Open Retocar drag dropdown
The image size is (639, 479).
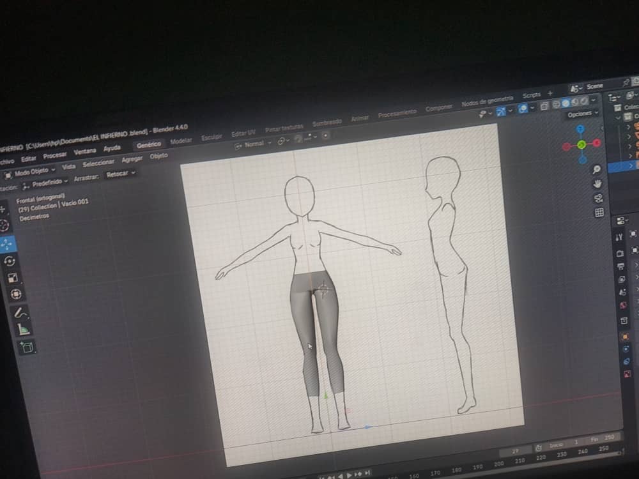click(120, 174)
